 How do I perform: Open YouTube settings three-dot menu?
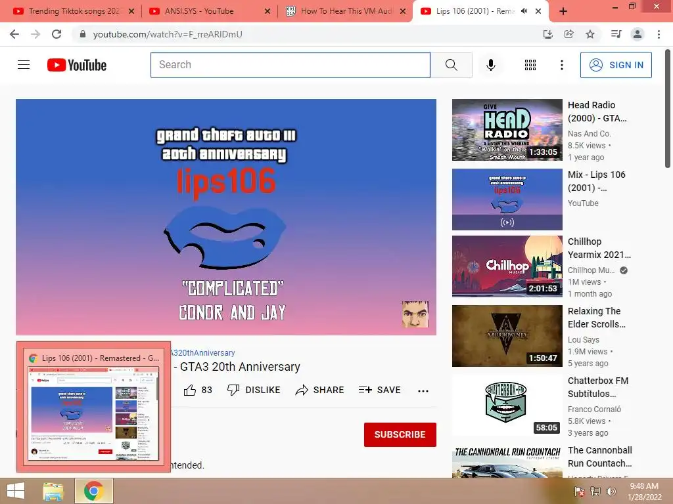[562, 65]
